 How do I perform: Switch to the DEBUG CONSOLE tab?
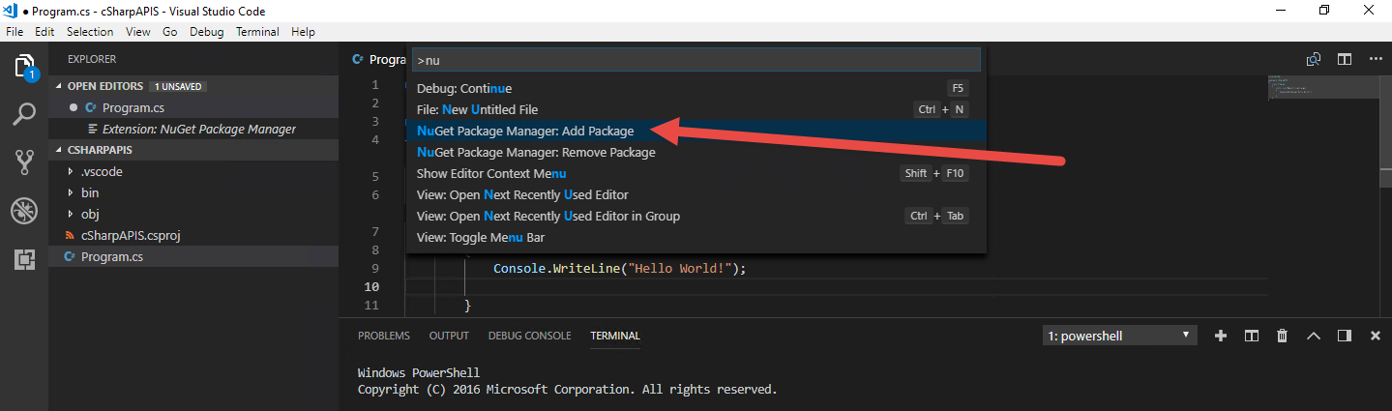tap(529, 336)
